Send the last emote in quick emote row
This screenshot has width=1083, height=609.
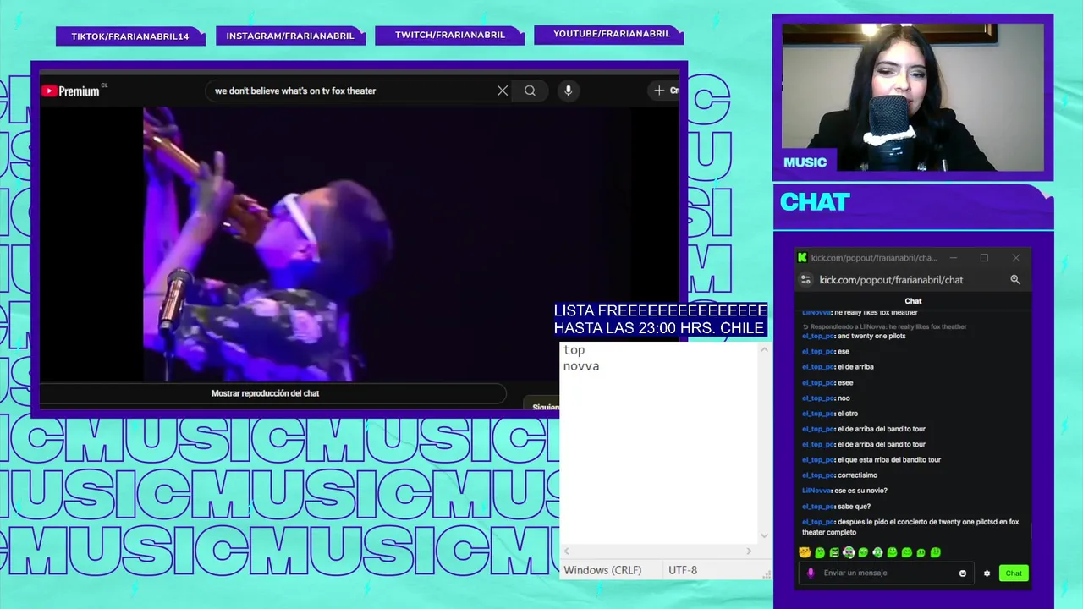click(936, 552)
